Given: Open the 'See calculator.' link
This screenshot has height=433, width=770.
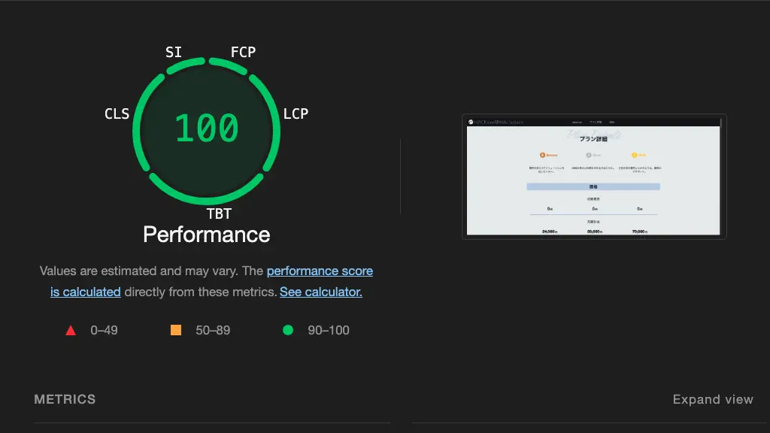Looking at the screenshot, I should point(320,292).
